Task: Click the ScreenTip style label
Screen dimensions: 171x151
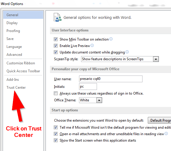Action: pyautogui.click(x=66, y=59)
